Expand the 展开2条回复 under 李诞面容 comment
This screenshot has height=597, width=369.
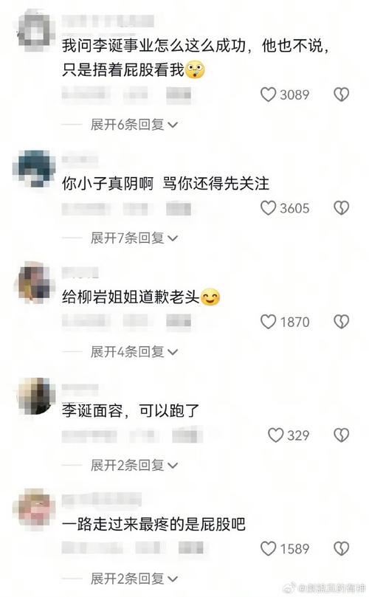134,465
